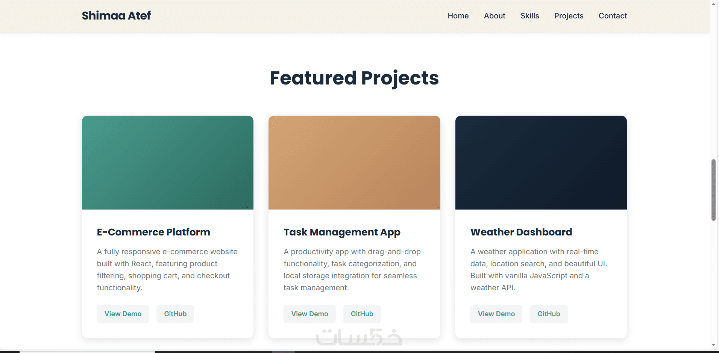Click the Weather Dashboard description paragraph
This screenshot has width=719, height=353.
click(x=539, y=270)
